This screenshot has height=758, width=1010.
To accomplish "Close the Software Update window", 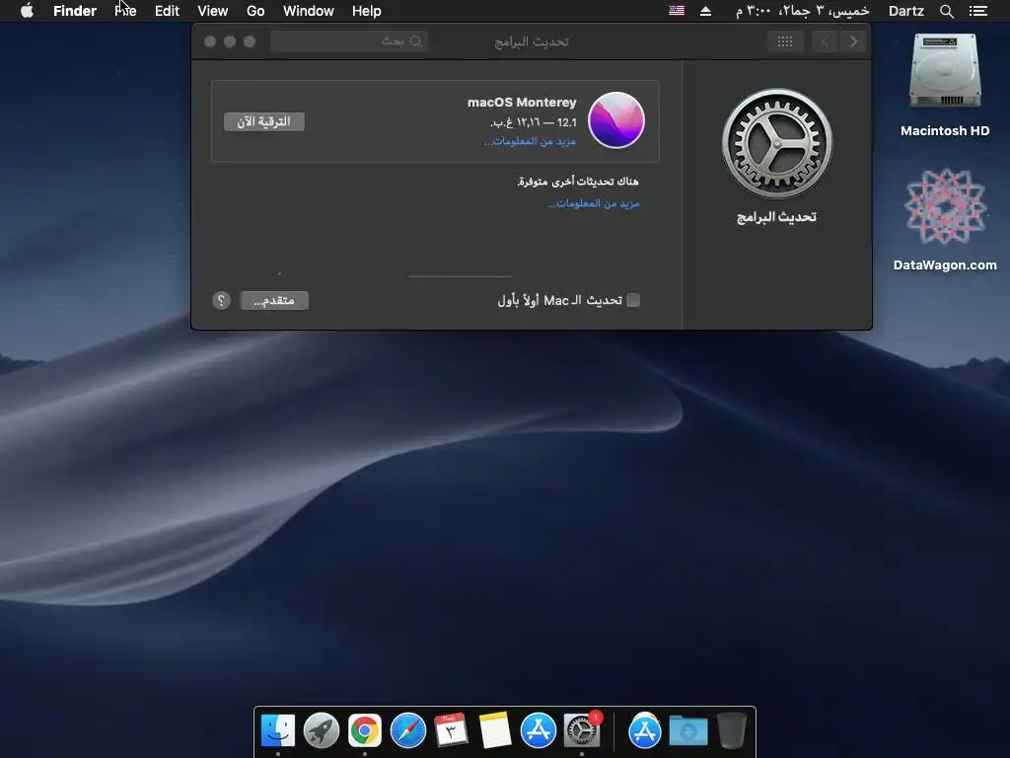I will tap(210, 41).
